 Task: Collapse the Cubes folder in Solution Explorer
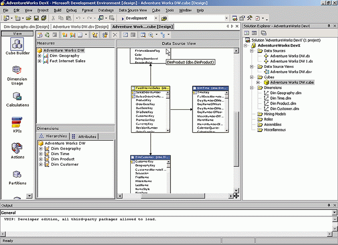coord(251,77)
